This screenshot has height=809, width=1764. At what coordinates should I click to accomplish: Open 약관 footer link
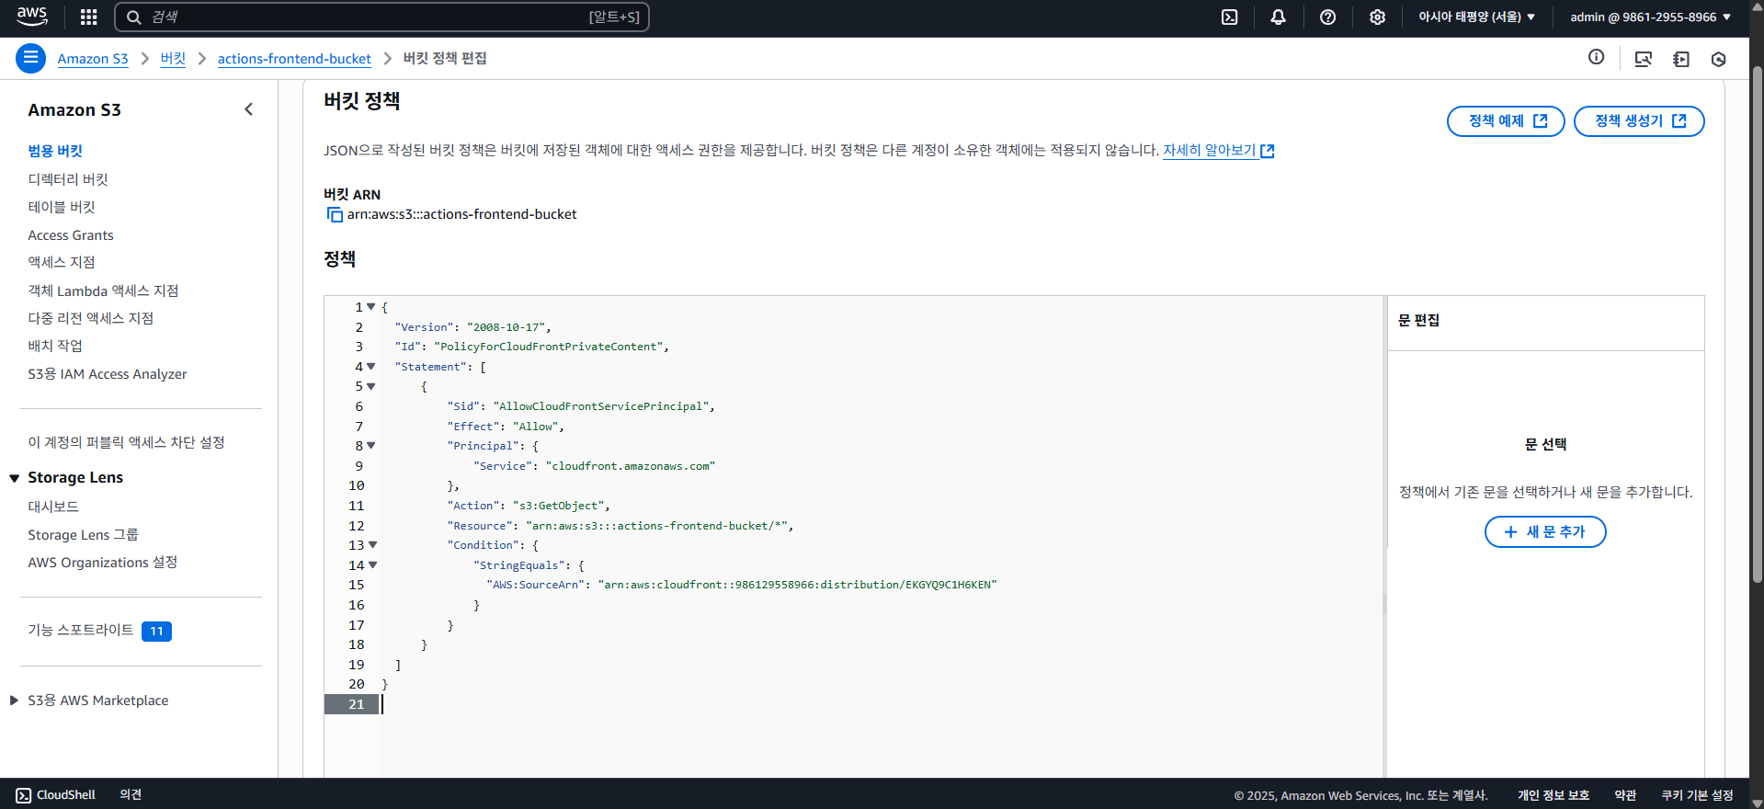pos(1625,795)
